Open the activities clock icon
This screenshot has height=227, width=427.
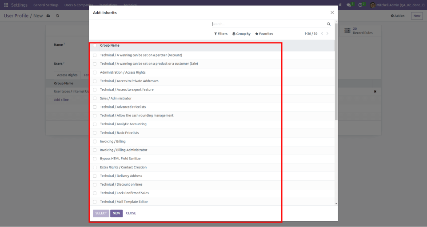point(360,5)
